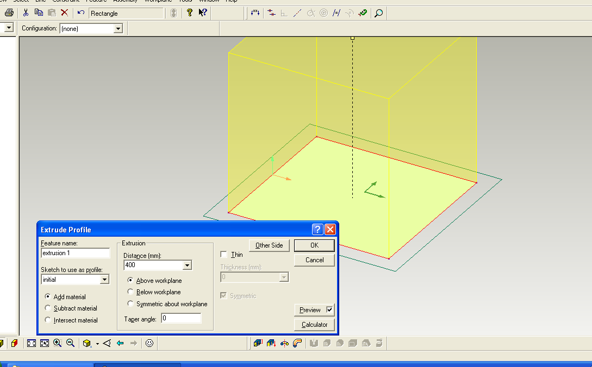Viewport: 592px width, 367px height.
Task: Open the dropdown left of Configuration
Action: click(9, 28)
